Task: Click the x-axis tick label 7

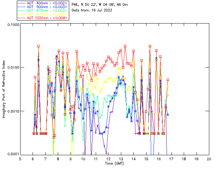Action: click(x=45, y=159)
